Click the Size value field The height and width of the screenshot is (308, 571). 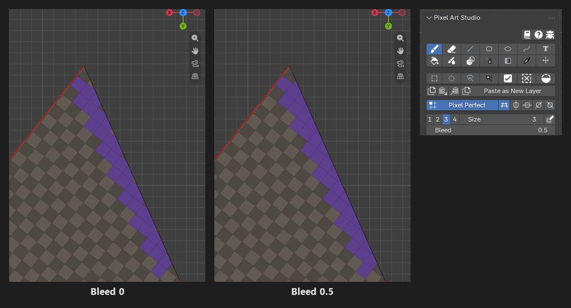click(x=502, y=119)
